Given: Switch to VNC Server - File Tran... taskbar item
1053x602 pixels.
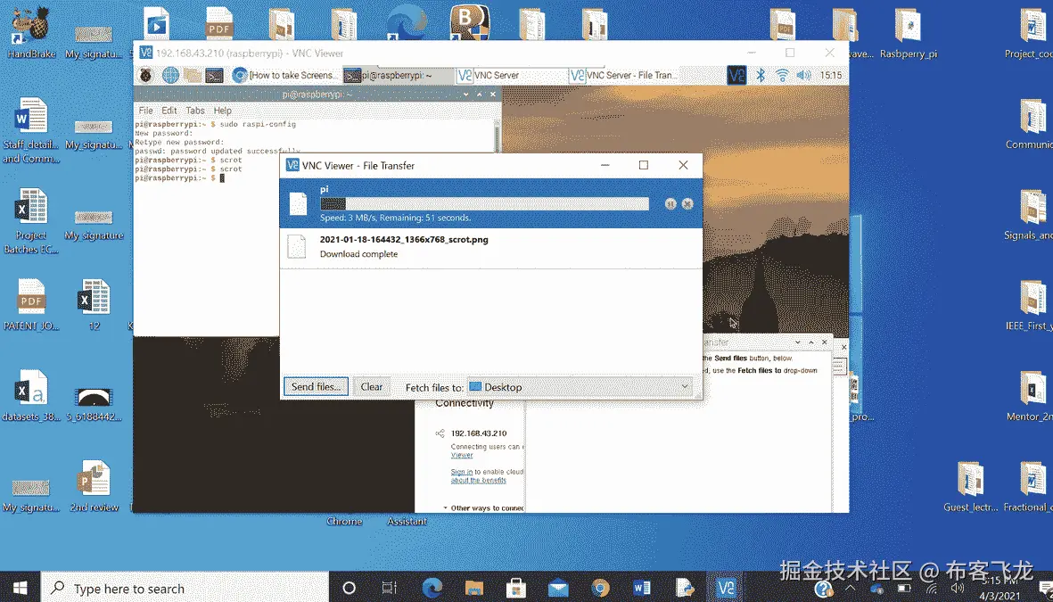Looking at the screenshot, I should point(623,75).
